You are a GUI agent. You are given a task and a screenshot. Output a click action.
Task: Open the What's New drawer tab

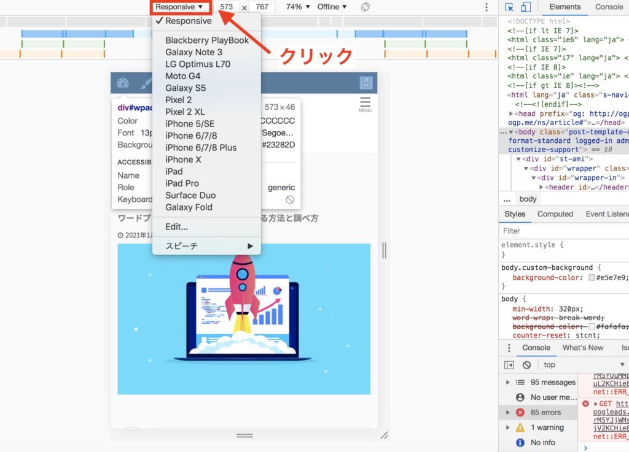pyautogui.click(x=582, y=348)
